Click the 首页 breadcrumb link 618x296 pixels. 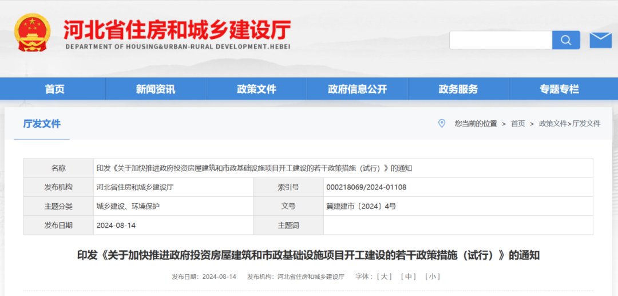[517, 124]
